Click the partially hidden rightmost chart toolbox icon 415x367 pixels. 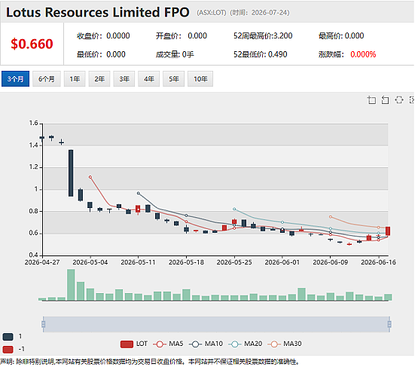(412, 100)
